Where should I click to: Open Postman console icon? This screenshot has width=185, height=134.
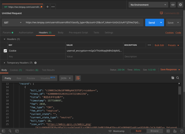pyautogui.click(x=17, y=131)
